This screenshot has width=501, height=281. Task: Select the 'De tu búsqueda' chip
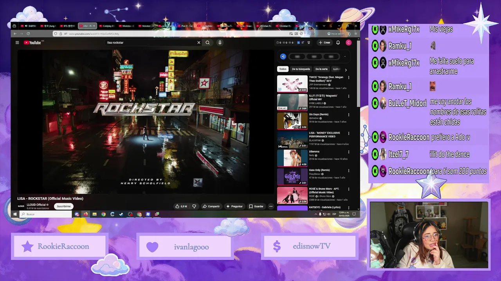[301, 69]
